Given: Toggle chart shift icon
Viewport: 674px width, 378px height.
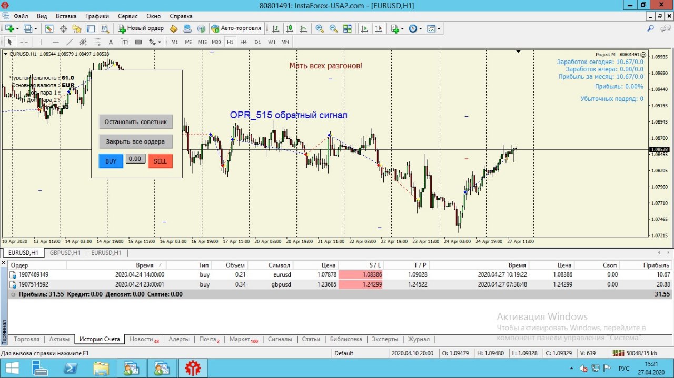Looking at the screenshot, I should (x=378, y=28).
